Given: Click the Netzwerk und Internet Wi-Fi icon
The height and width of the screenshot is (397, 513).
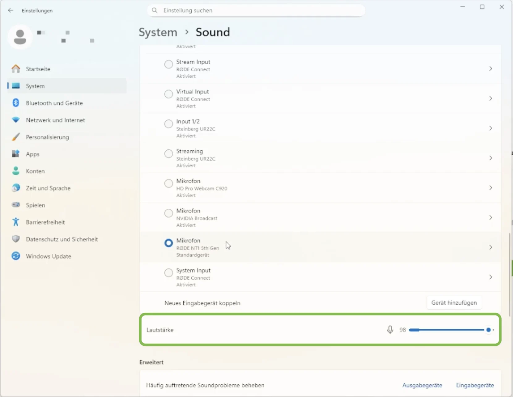Looking at the screenshot, I should click(x=16, y=120).
